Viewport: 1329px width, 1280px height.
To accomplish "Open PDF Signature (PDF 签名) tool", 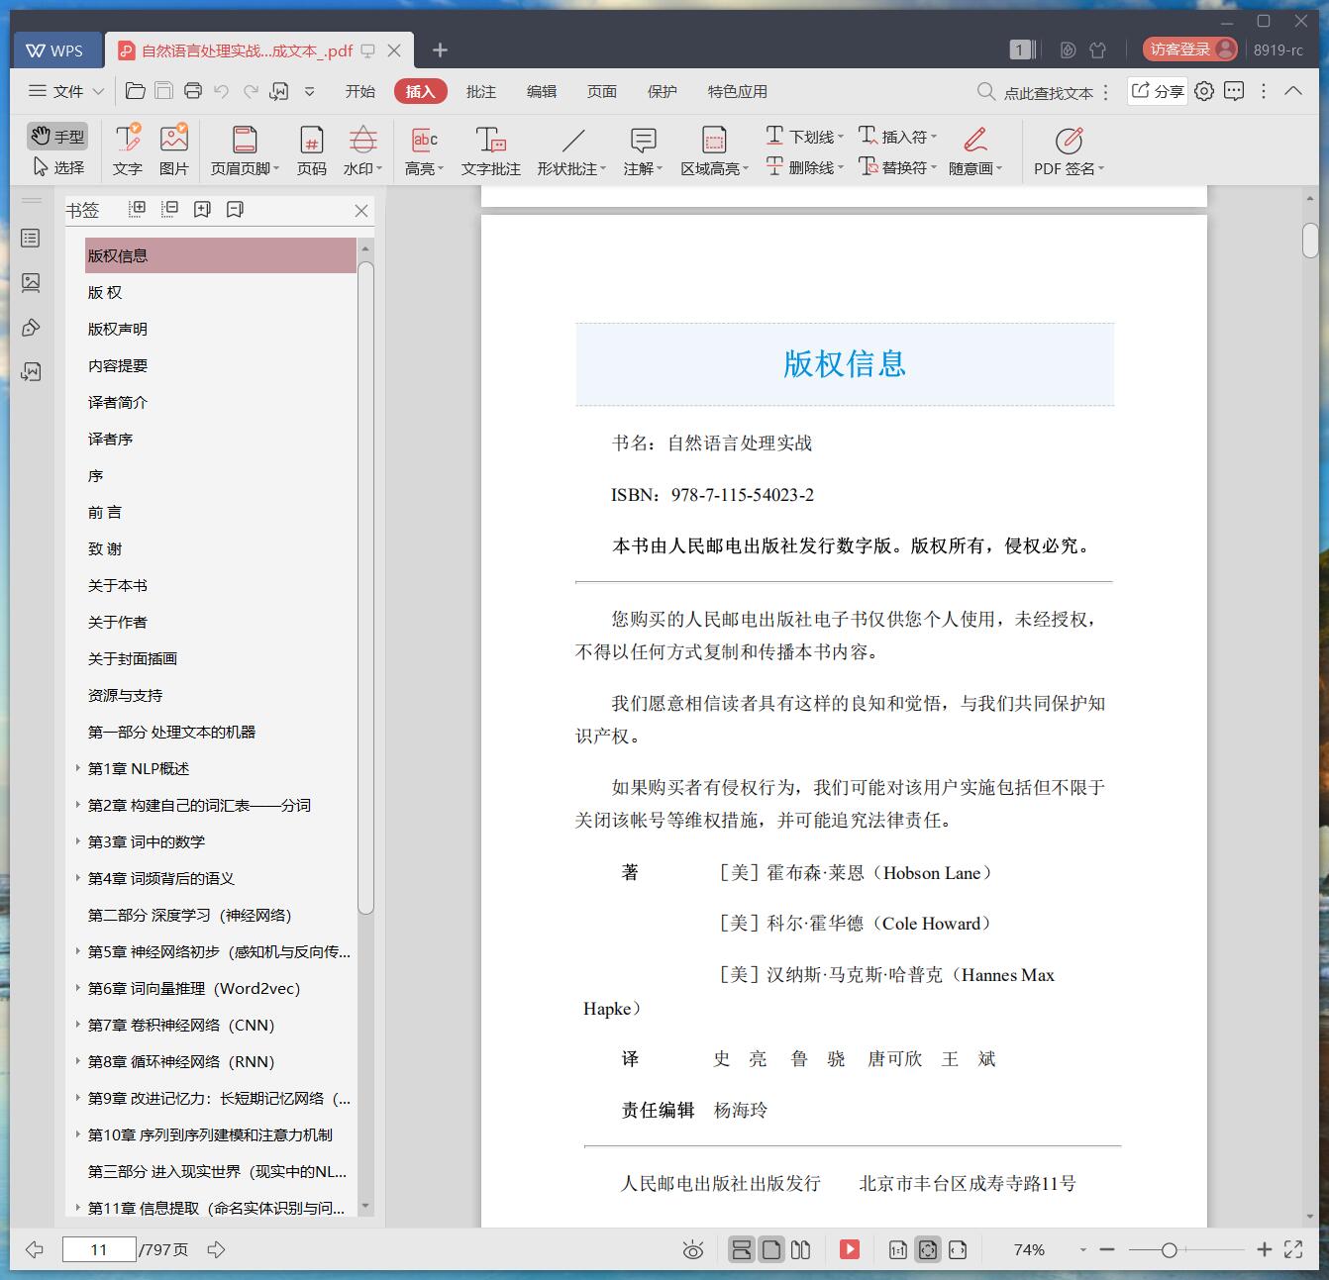I will (x=1069, y=150).
